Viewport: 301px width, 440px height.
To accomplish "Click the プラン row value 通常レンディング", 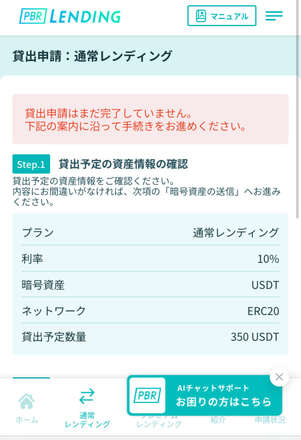I will 236,233.
